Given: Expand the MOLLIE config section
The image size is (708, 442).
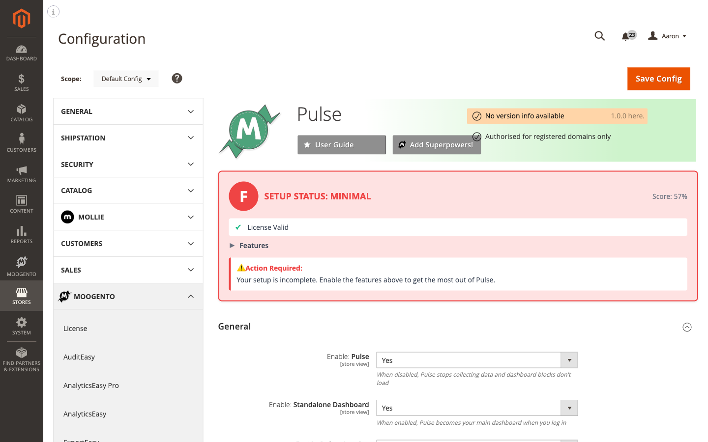Looking at the screenshot, I should 128,217.
